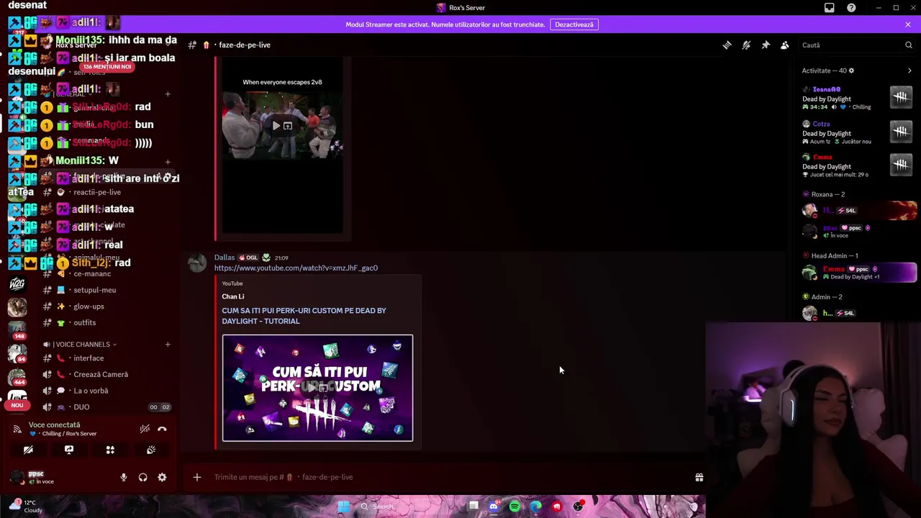Click Cotza in the activity list

tap(821, 124)
